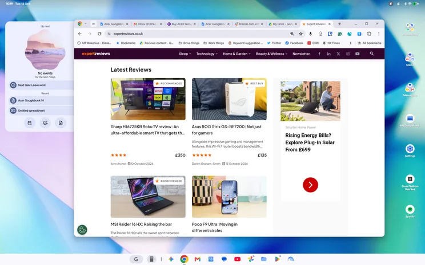The height and width of the screenshot is (265, 425).
Task: Open Settings desktop shortcut
Action: tap(410, 150)
